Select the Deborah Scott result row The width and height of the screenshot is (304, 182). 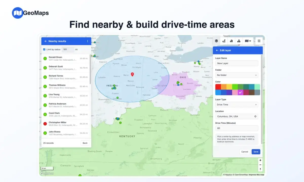pos(66,68)
